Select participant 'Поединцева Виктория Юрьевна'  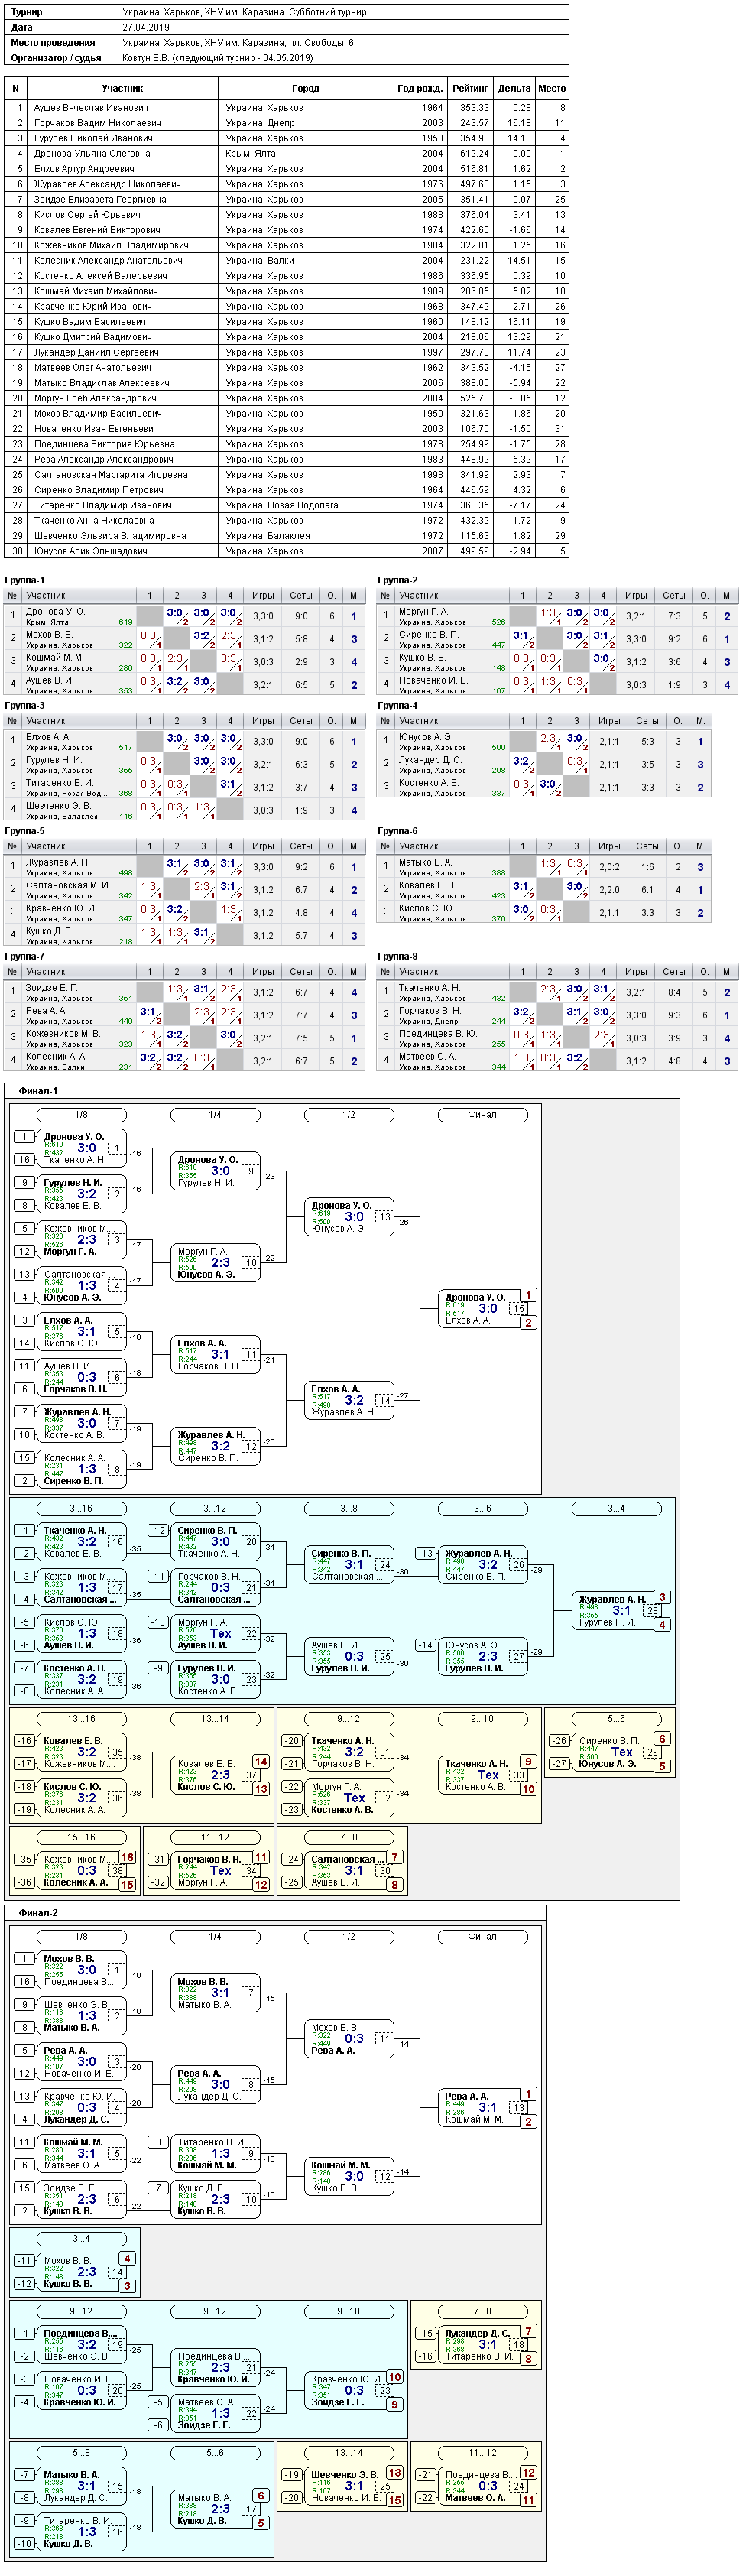(104, 444)
